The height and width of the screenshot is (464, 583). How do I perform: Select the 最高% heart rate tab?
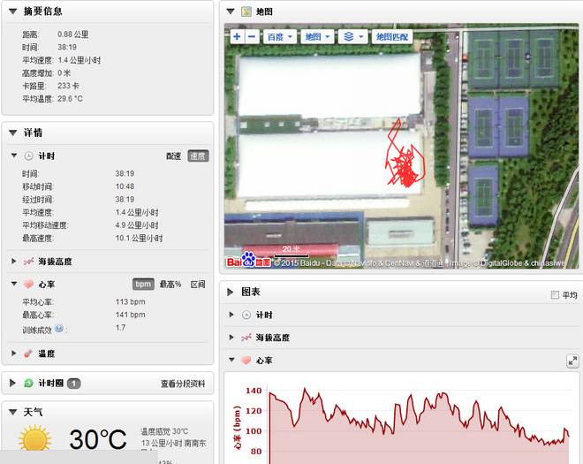pos(170,284)
